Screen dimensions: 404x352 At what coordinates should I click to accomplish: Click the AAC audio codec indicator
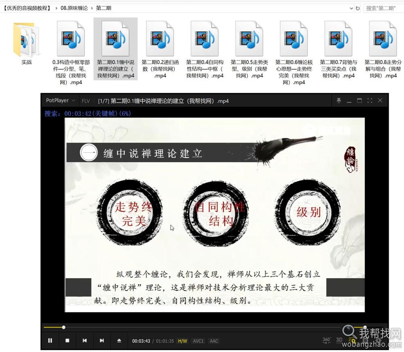point(214,341)
